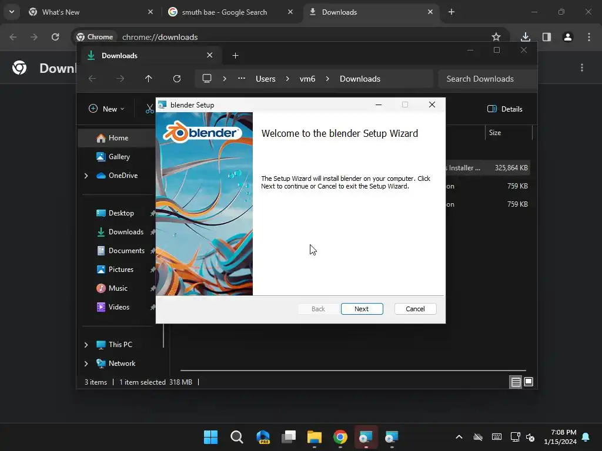Reload the Chrome page
The width and height of the screenshot is (602, 451).
point(55,37)
